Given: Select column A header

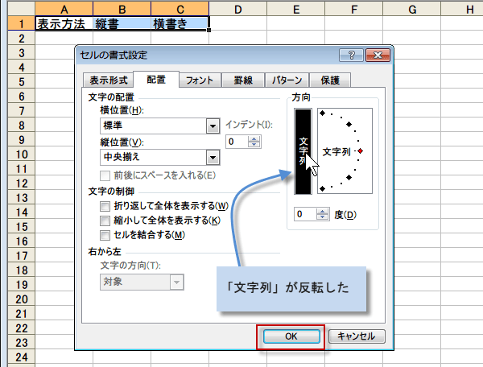Looking at the screenshot, I should coord(64,9).
